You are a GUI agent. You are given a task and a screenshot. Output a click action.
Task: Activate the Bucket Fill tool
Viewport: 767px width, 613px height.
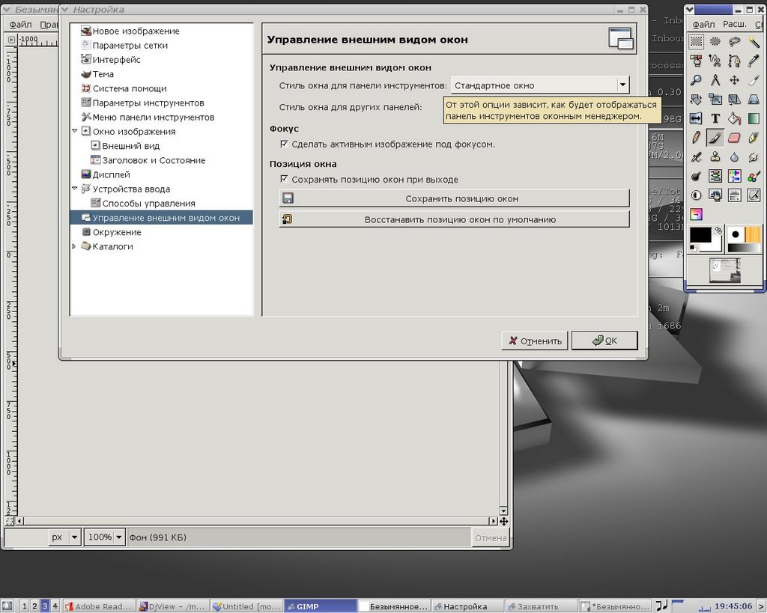pos(734,118)
